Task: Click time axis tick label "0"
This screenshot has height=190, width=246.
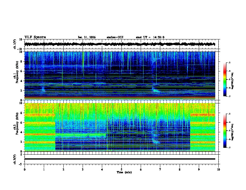Action: click(25, 170)
